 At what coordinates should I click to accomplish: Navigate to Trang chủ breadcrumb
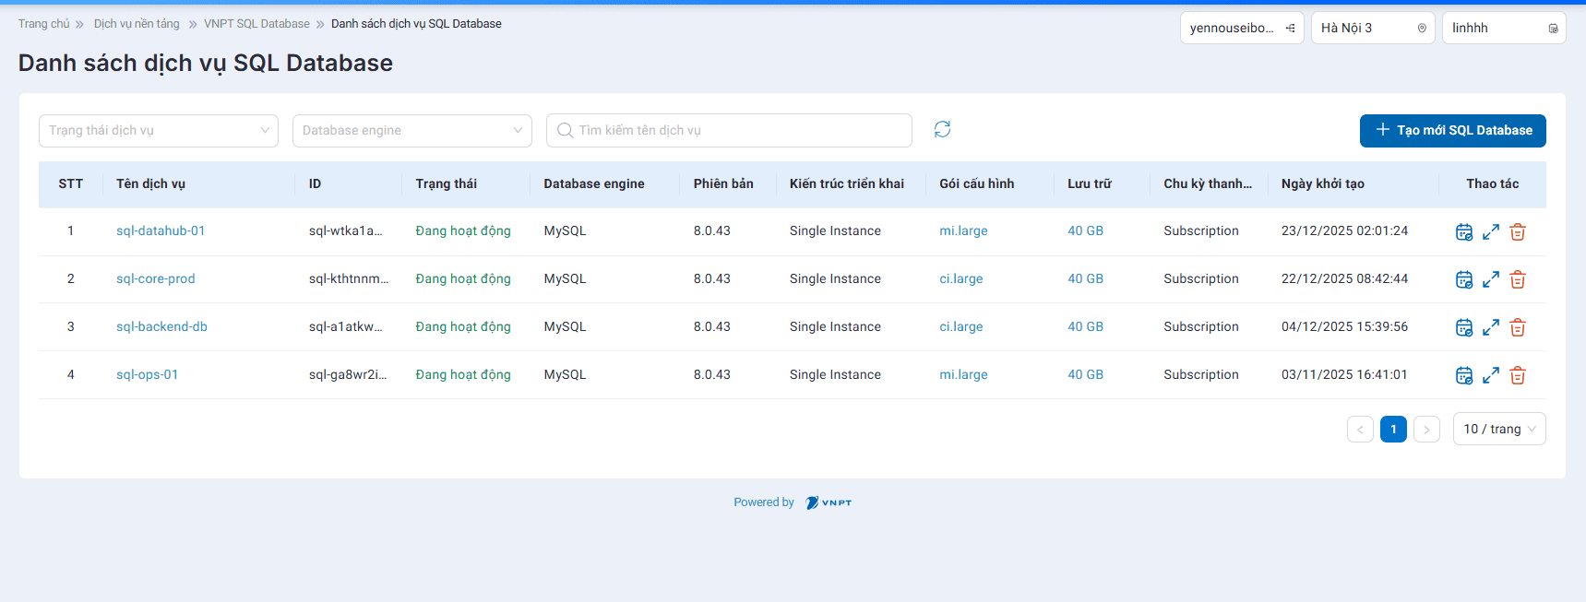tap(43, 24)
